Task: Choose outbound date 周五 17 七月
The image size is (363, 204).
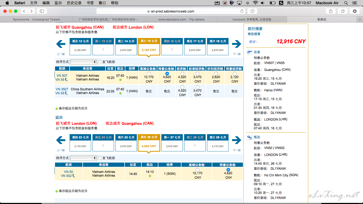Action: pyautogui.click(x=195, y=46)
